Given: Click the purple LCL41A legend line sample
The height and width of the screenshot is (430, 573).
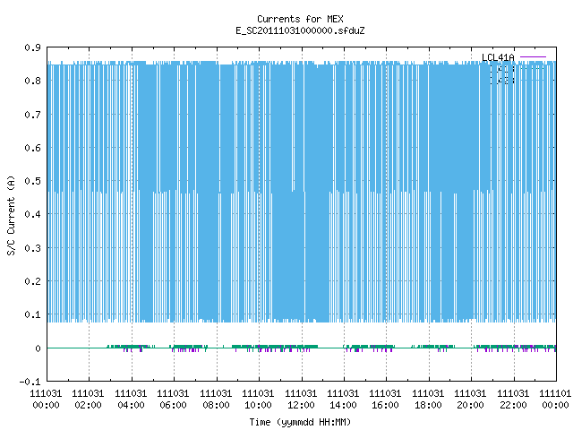Looking at the screenshot, I should point(533,57).
